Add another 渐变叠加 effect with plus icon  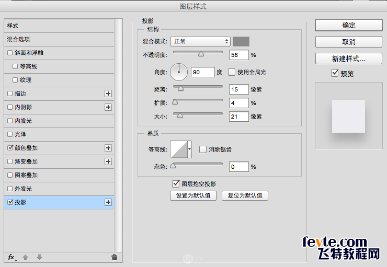[x=108, y=161]
